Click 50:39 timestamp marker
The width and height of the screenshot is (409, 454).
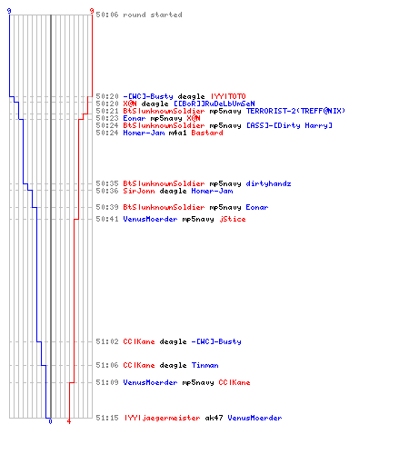tap(107, 207)
